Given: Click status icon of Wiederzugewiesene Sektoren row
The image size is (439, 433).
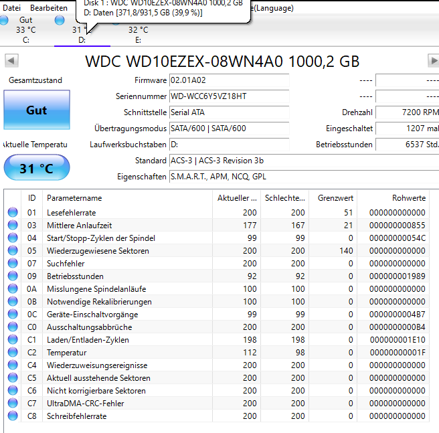Looking at the screenshot, I should (13, 250).
